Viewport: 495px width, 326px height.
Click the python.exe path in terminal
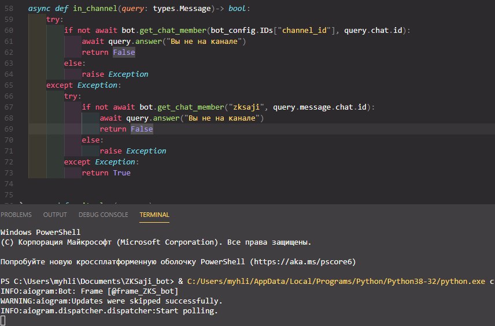tap(336, 281)
